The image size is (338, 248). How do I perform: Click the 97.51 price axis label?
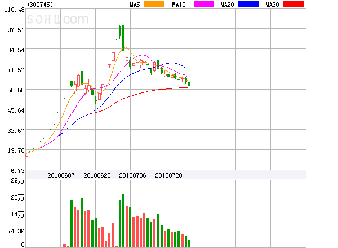pos(16,30)
